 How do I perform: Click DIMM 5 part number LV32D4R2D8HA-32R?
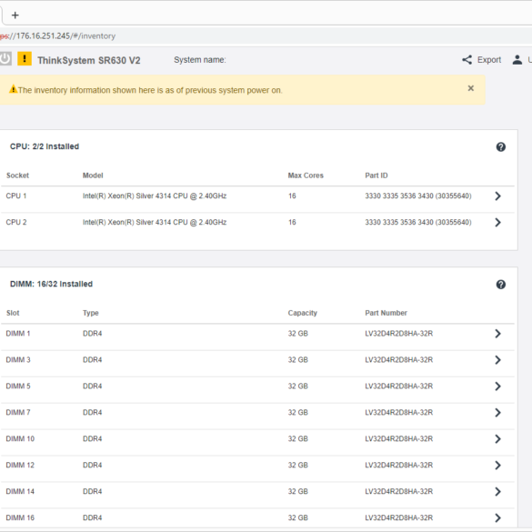398,386
